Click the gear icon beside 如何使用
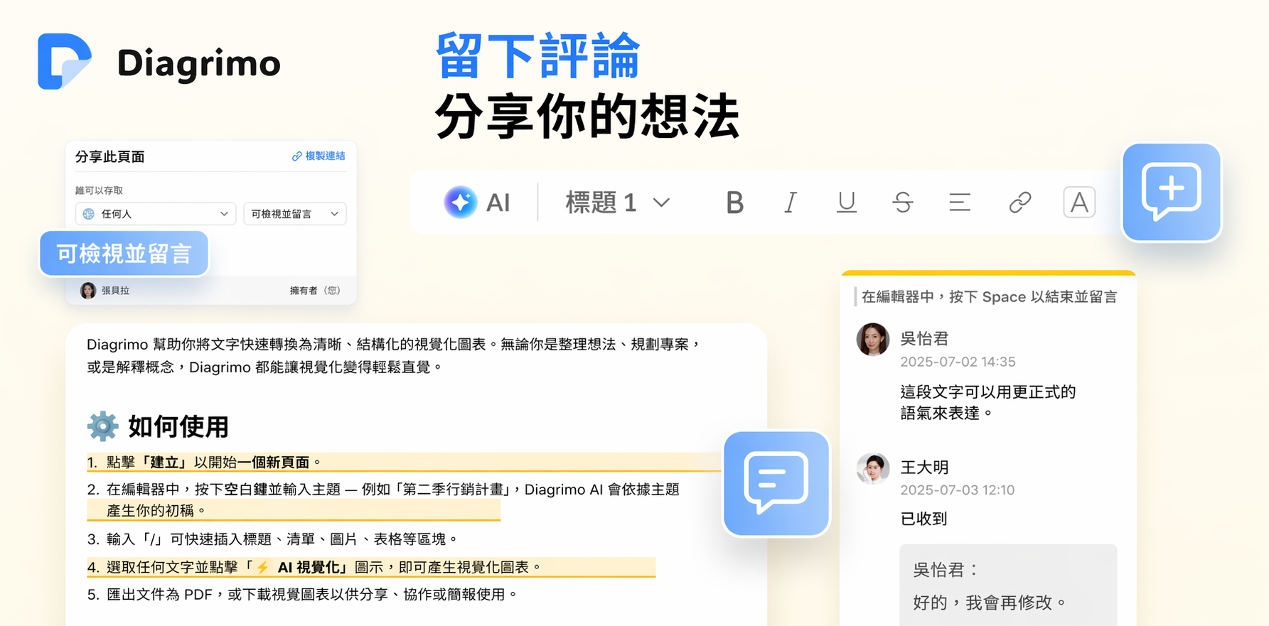Image resolution: width=1269 pixels, height=626 pixels. 102,426
